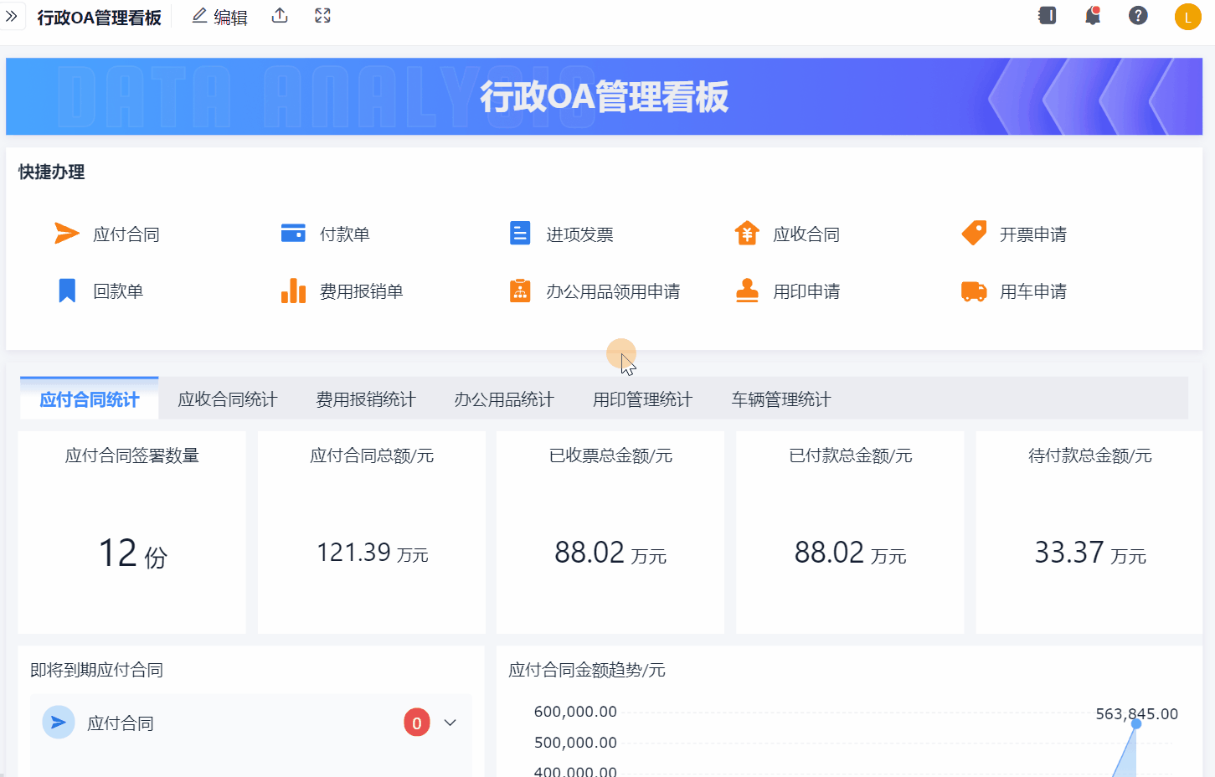This screenshot has width=1215, height=777.
Task: Click the 编辑 edit button
Action: (x=219, y=17)
